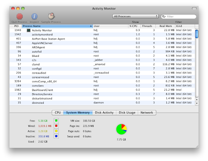Select the DashboardClient process row
The width and height of the screenshot is (208, 161).
pos(102,90)
